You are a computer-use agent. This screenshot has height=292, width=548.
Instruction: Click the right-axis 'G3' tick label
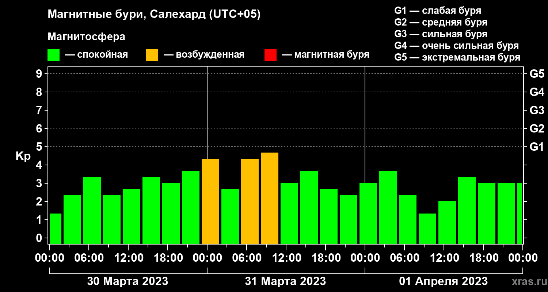(537, 110)
